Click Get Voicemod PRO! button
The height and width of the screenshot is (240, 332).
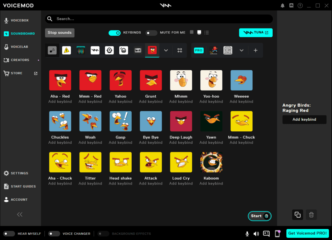[x=307, y=234]
